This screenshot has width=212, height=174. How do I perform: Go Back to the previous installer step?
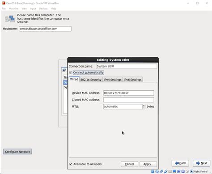coord(180,163)
